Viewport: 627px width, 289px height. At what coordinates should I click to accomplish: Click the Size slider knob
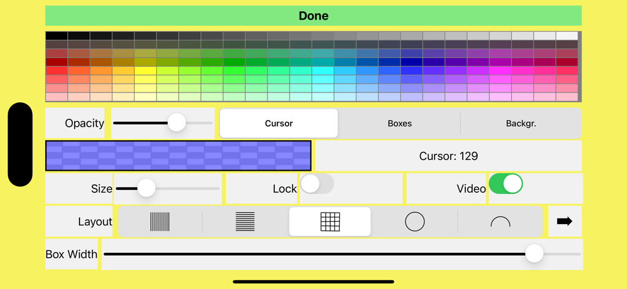click(146, 188)
